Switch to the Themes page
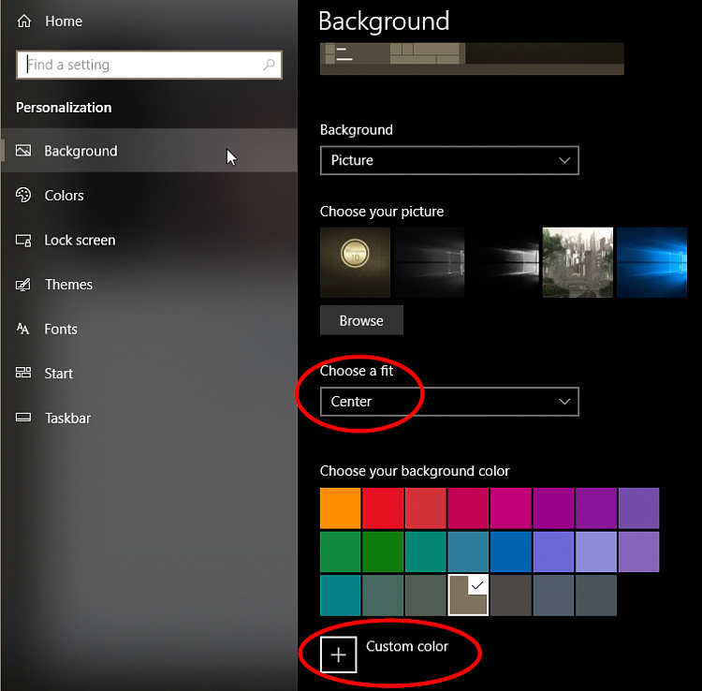Viewport: 702px width, 691px height. pyautogui.click(x=150, y=285)
